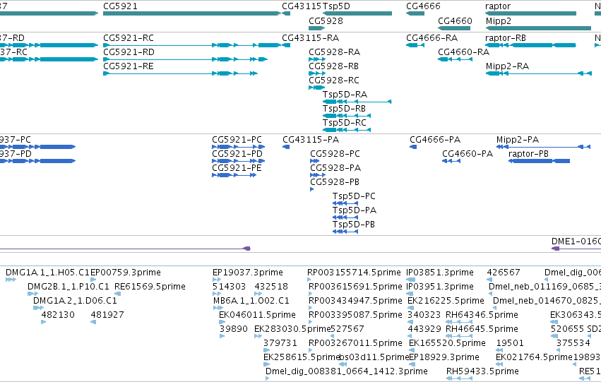
Task: Select the EK046011.5prime EST label
Action: tap(257, 316)
